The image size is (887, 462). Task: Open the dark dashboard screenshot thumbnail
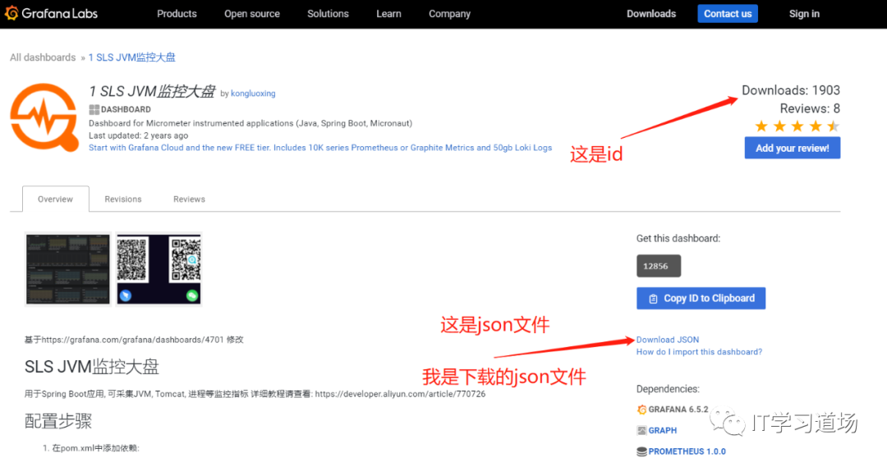pyautogui.click(x=68, y=269)
